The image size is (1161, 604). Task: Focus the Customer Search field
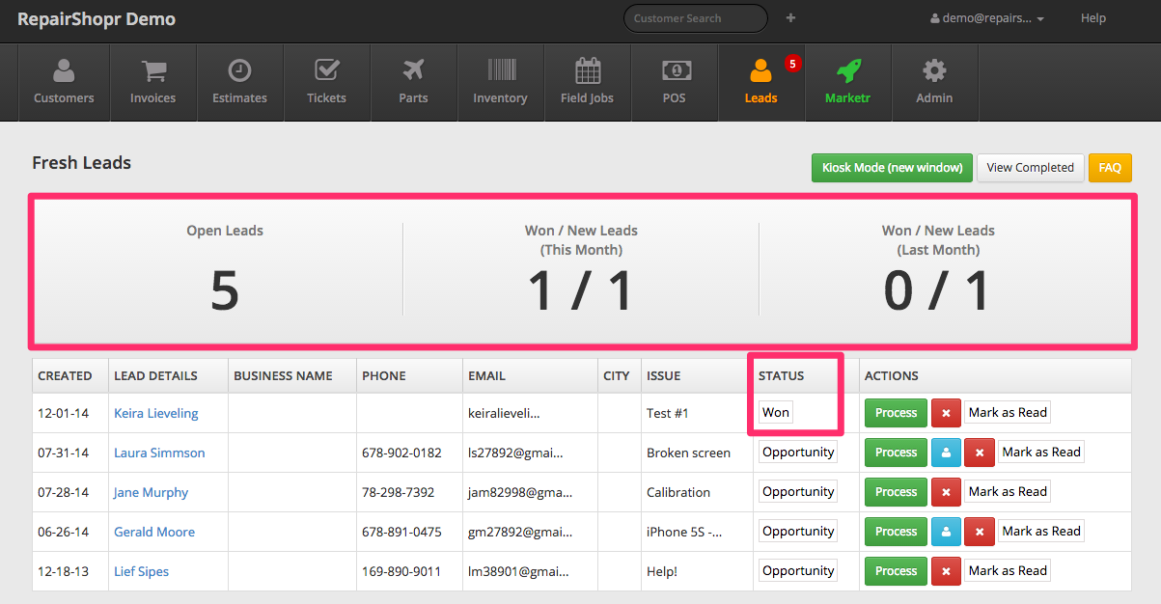(694, 18)
